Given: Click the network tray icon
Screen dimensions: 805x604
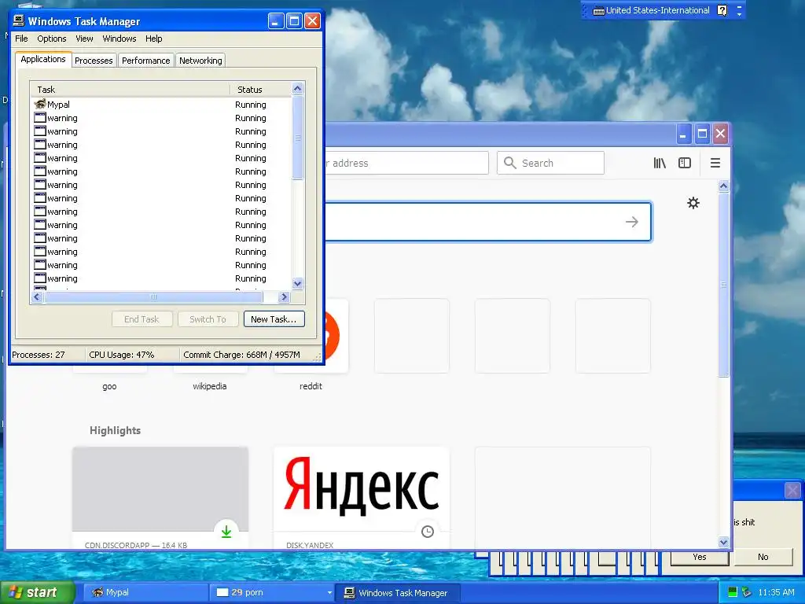Looking at the screenshot, I should (x=747, y=592).
